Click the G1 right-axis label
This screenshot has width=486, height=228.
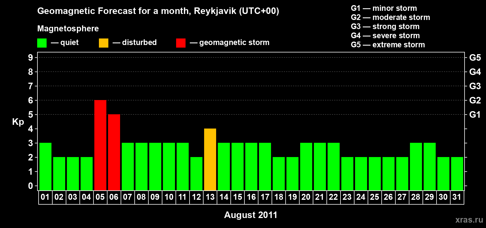tap(475, 115)
